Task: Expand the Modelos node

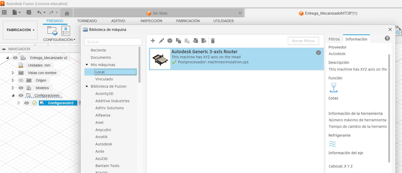Action: 13,88
